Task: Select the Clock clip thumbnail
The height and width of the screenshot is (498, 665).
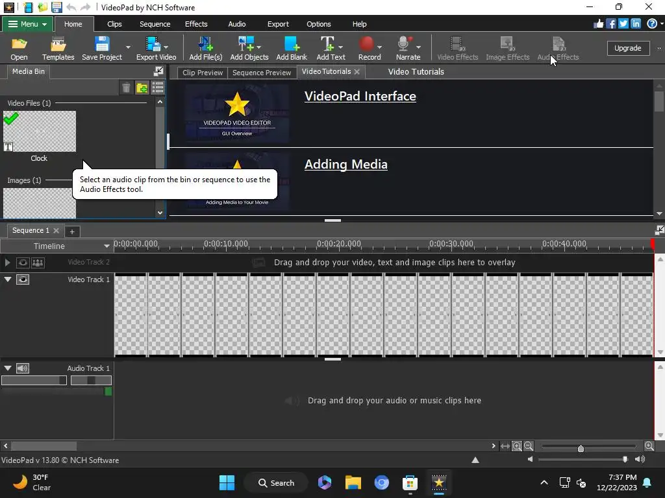Action: pos(40,131)
